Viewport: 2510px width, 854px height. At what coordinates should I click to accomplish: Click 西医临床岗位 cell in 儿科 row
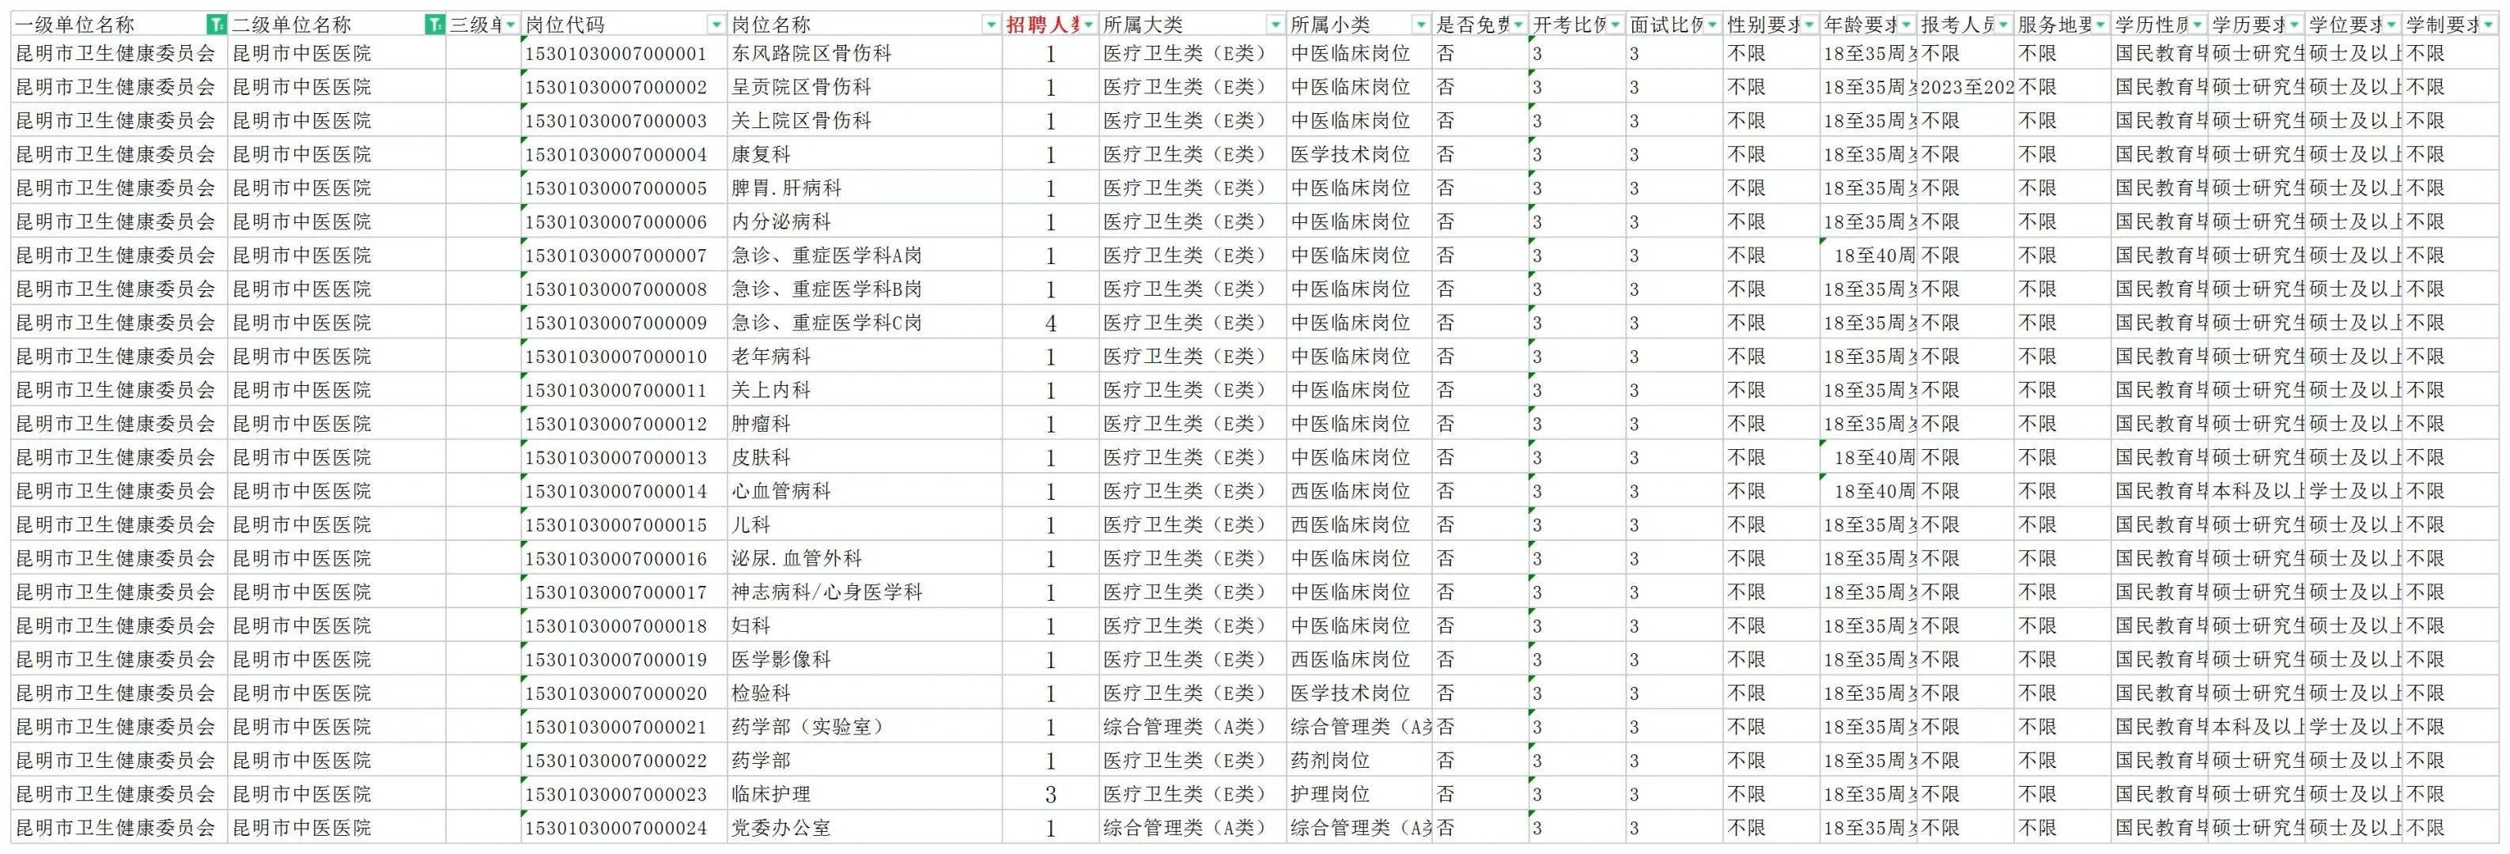(1359, 525)
